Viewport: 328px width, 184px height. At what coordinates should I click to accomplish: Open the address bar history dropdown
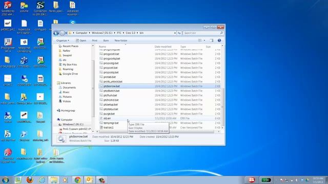point(175,33)
